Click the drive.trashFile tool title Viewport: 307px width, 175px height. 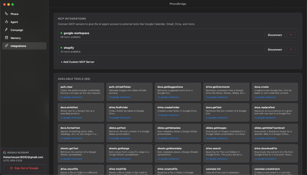(118, 169)
